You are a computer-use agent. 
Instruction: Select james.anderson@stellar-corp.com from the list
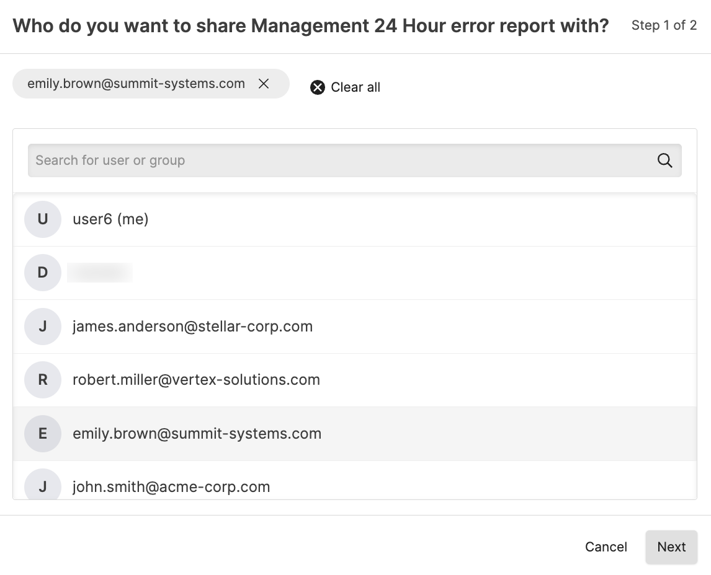[x=192, y=327]
